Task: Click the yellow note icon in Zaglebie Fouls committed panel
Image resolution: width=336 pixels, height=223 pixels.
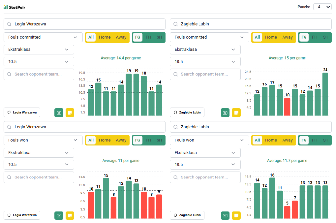Action: point(236,112)
